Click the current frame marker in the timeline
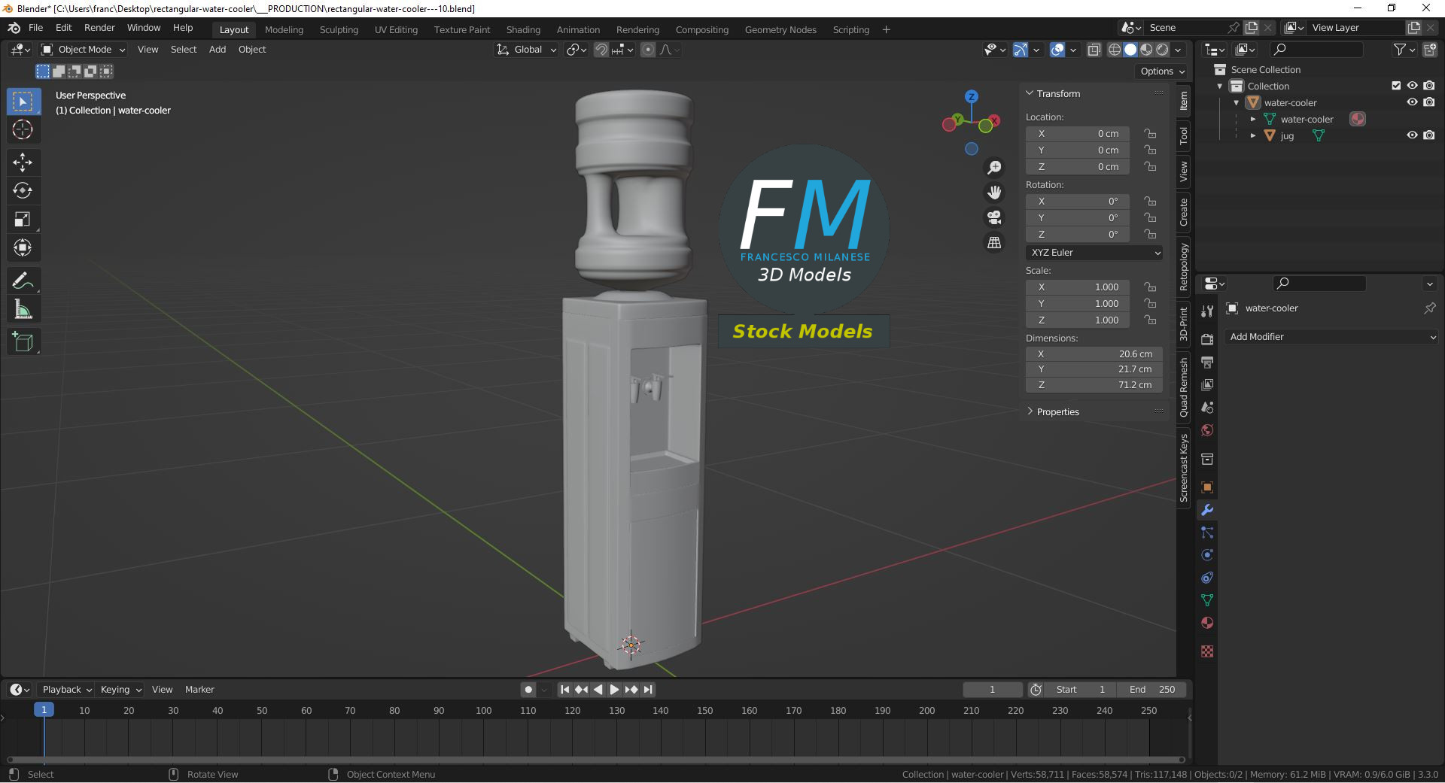Image resolution: width=1445 pixels, height=783 pixels. pos(44,710)
